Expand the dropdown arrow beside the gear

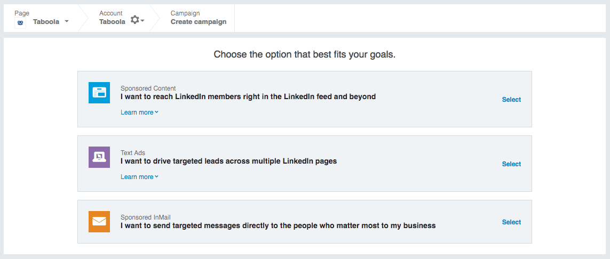tap(143, 21)
